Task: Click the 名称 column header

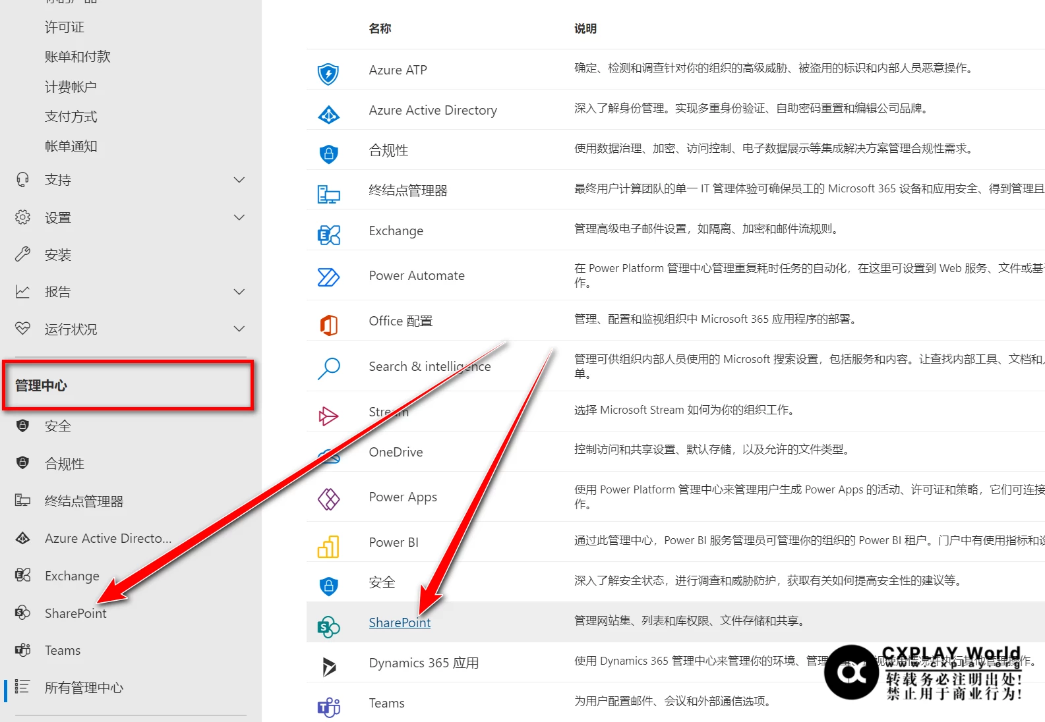Action: [380, 28]
